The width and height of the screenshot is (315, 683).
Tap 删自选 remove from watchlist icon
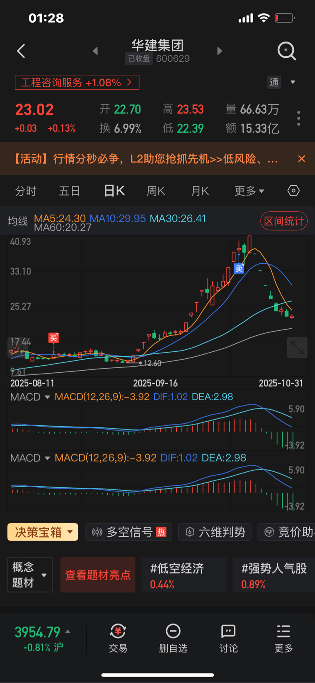click(x=173, y=638)
